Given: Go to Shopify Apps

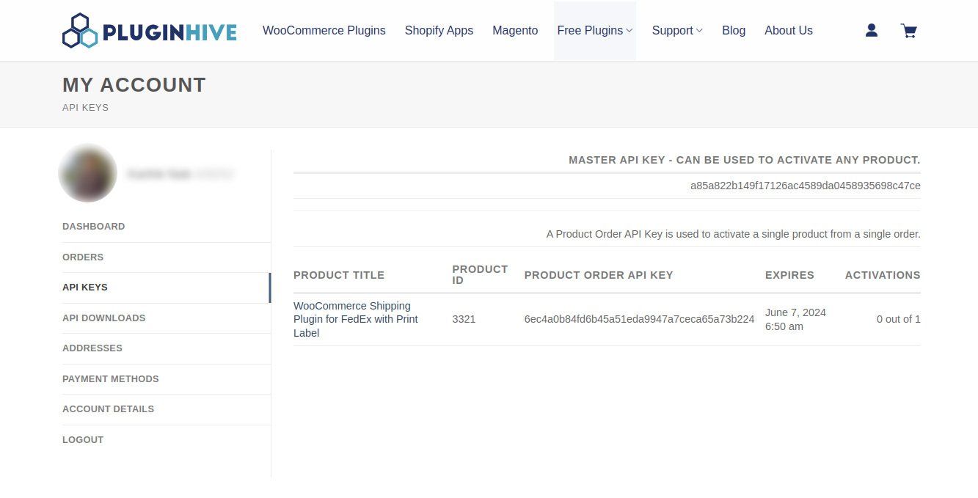Looking at the screenshot, I should 439,31.
